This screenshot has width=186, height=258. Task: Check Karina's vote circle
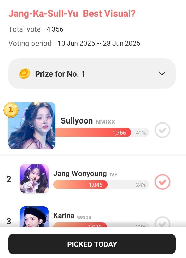[x=162, y=222]
